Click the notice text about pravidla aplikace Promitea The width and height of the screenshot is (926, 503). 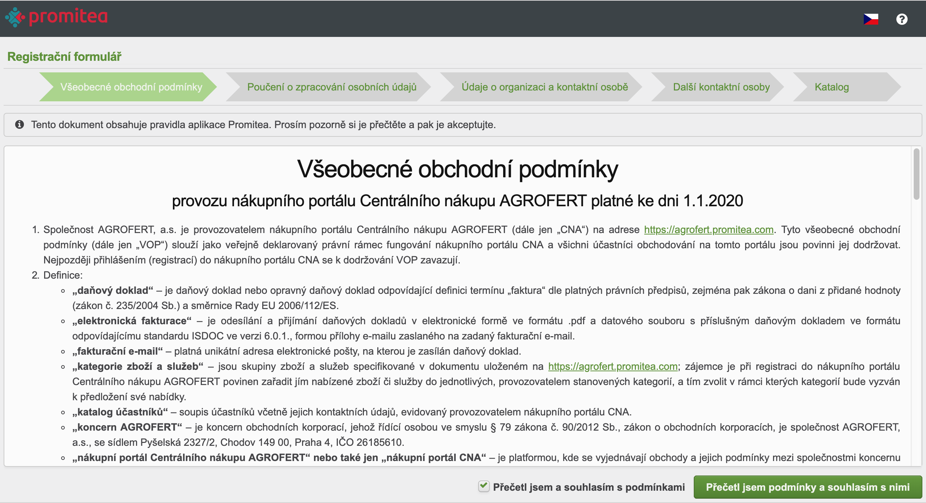click(263, 124)
